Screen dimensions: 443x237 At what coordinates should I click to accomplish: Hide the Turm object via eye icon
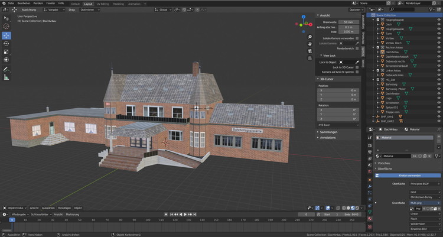[x=438, y=33]
